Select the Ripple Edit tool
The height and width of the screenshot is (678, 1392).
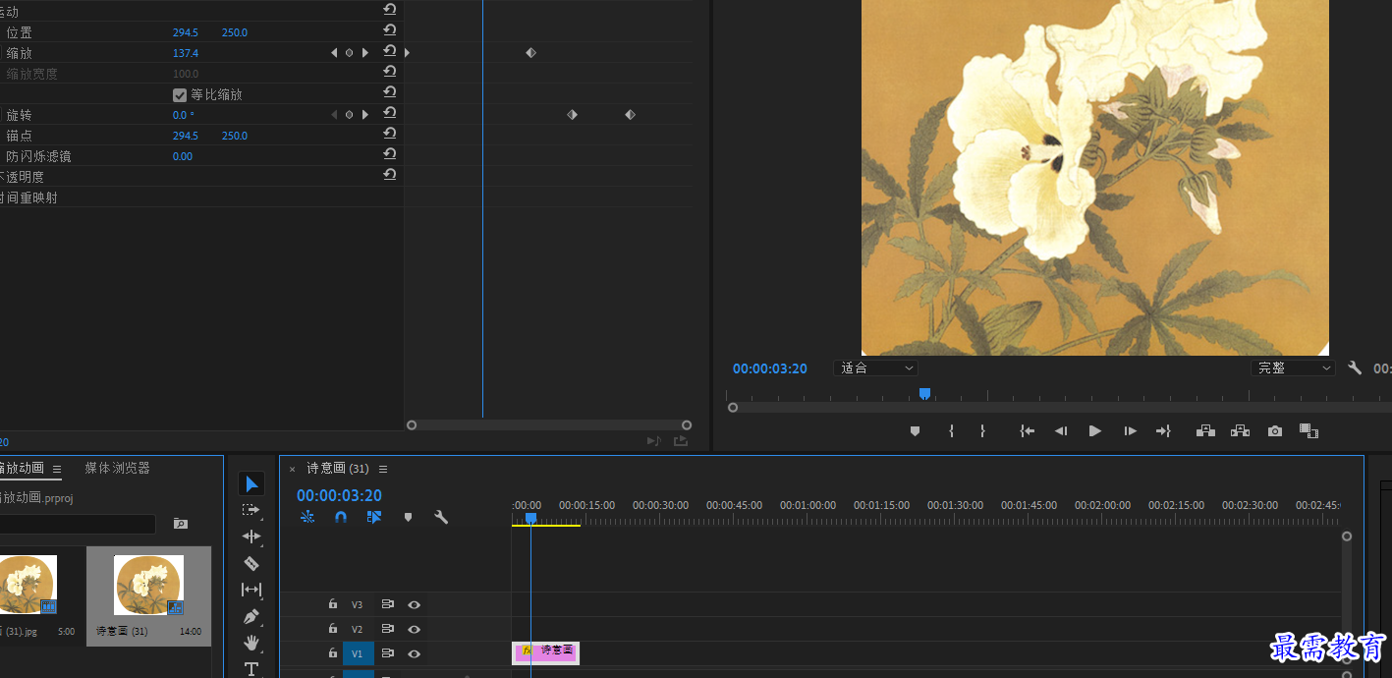(x=251, y=537)
